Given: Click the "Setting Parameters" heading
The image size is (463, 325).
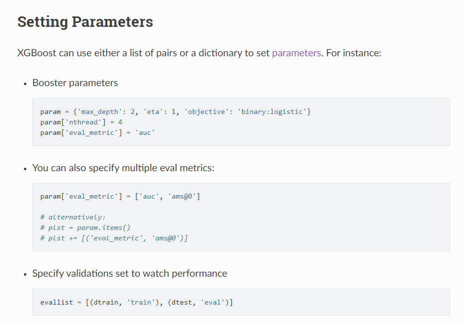Looking at the screenshot, I should point(85,22).
